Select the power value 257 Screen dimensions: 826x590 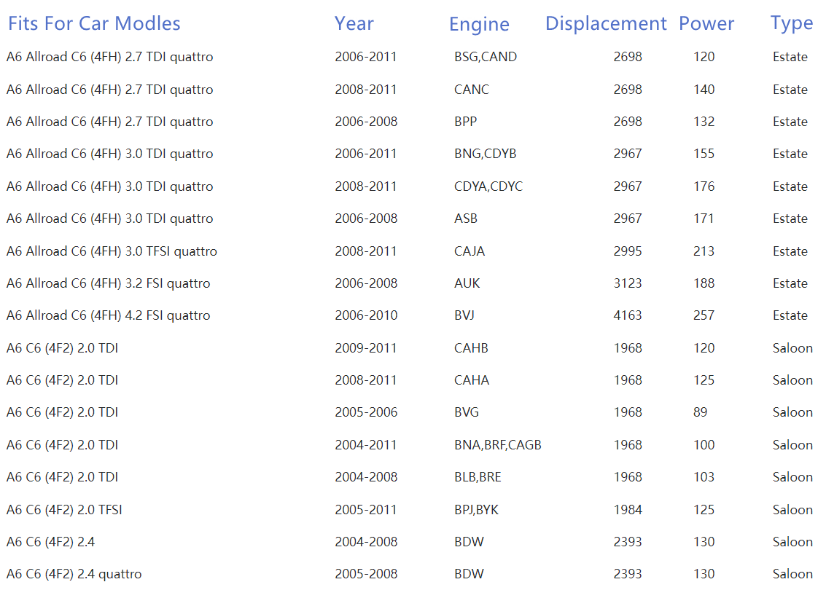[704, 315]
